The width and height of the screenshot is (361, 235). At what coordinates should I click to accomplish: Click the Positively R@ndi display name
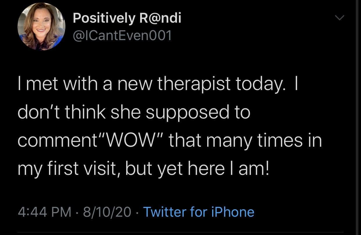[127, 18]
